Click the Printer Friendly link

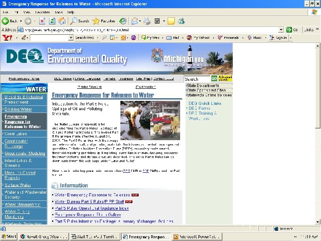point(89,87)
